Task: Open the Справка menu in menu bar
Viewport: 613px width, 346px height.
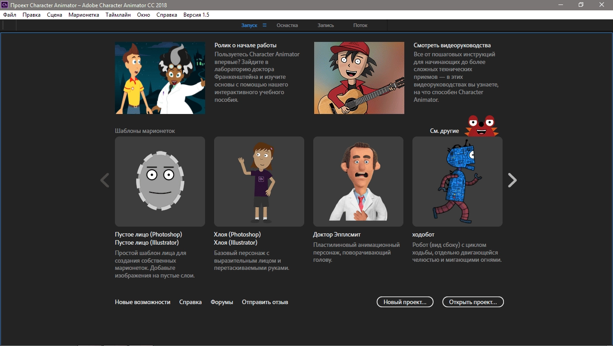Action: click(167, 15)
